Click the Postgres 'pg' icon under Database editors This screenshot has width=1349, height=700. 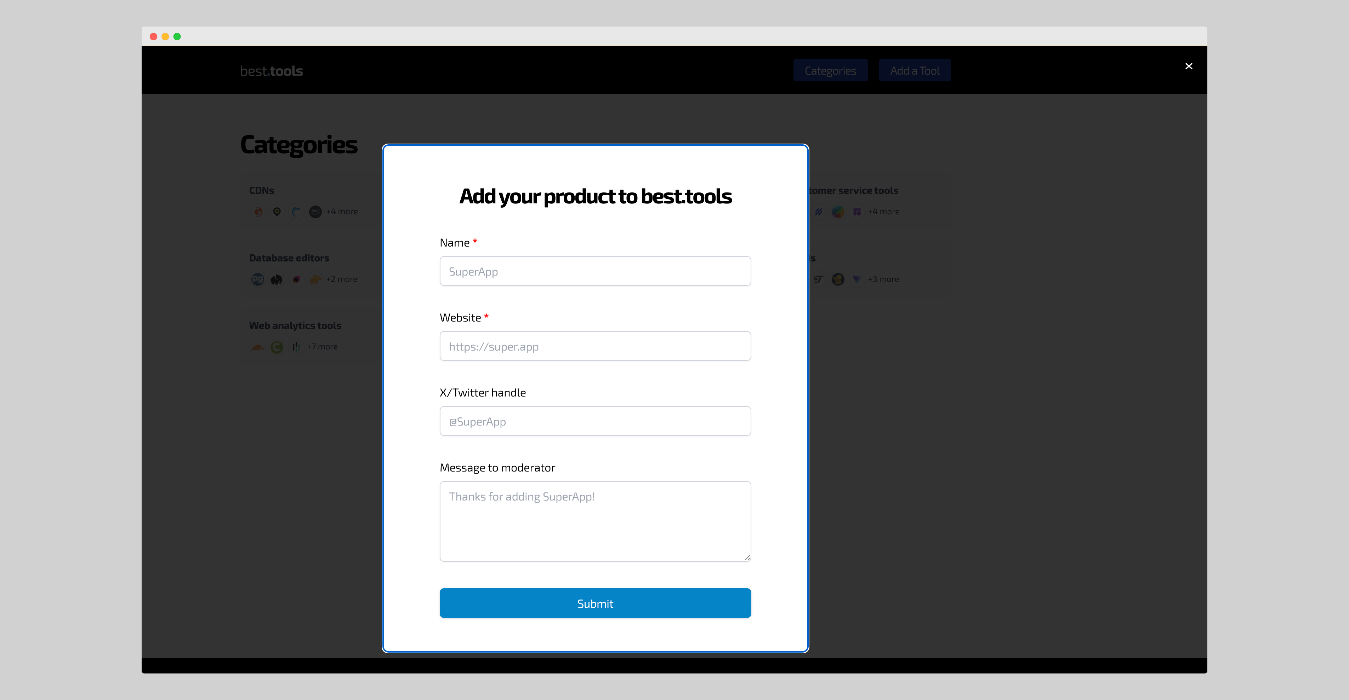pyautogui.click(x=257, y=279)
